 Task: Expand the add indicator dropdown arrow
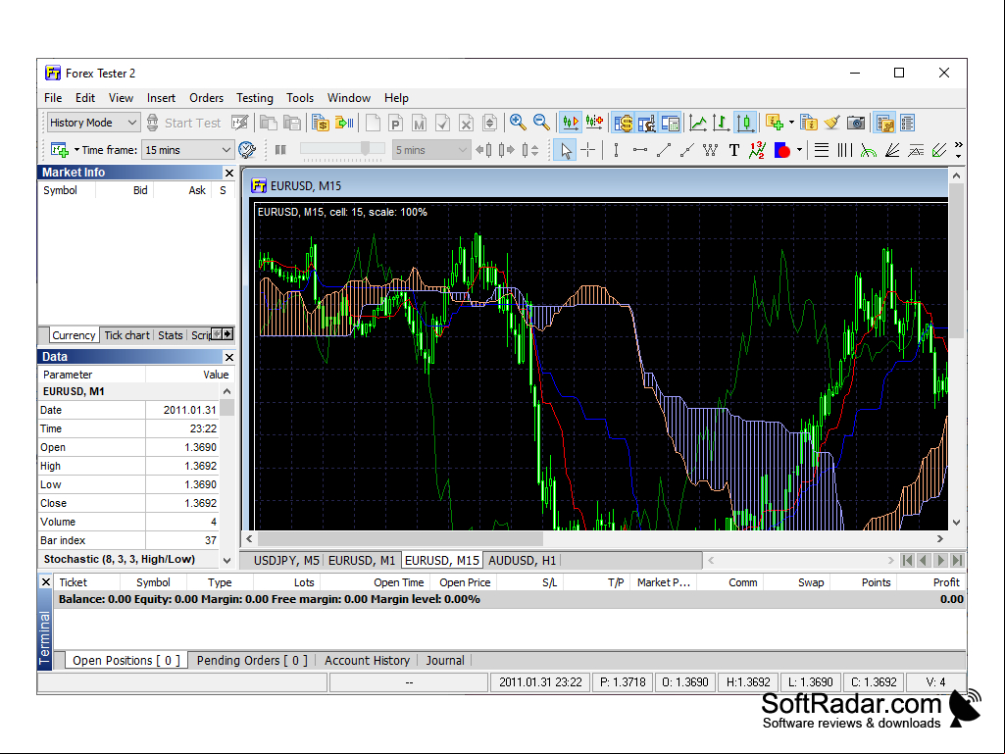click(x=791, y=123)
